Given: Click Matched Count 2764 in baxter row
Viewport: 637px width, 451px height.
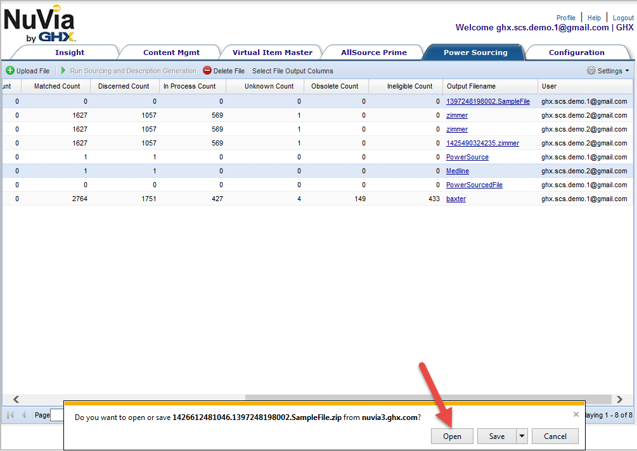Looking at the screenshot, I should pyautogui.click(x=80, y=199).
